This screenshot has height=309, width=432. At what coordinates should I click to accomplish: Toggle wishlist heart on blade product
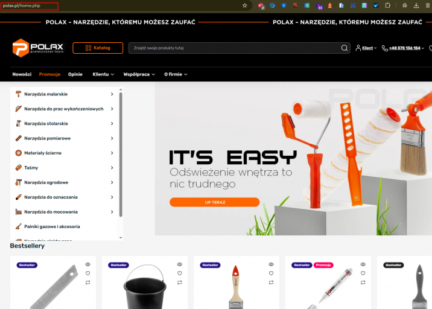[x=88, y=273]
